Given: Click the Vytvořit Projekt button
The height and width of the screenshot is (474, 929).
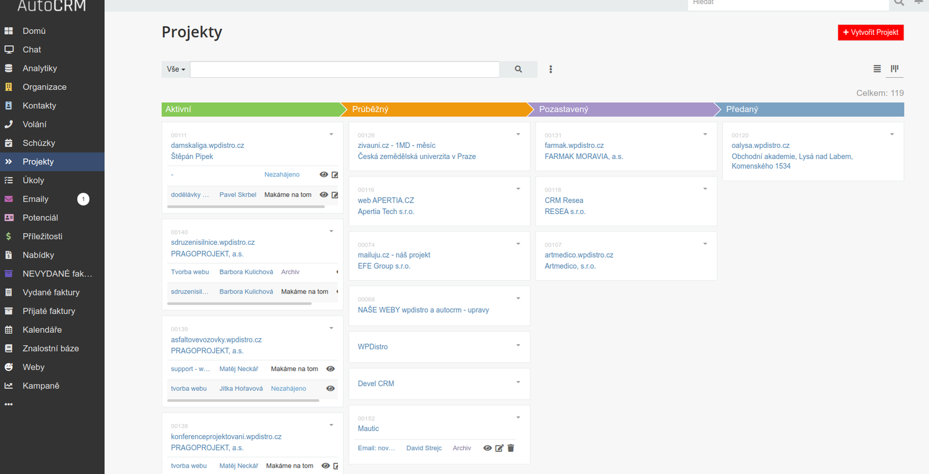Looking at the screenshot, I should coord(870,32).
